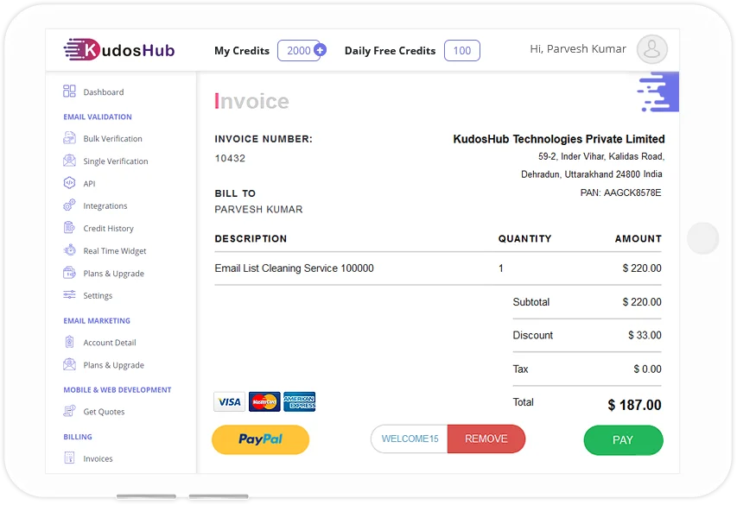The image size is (737, 505).
Task: Click the Discount $ 33.00 value
Action: click(x=645, y=335)
